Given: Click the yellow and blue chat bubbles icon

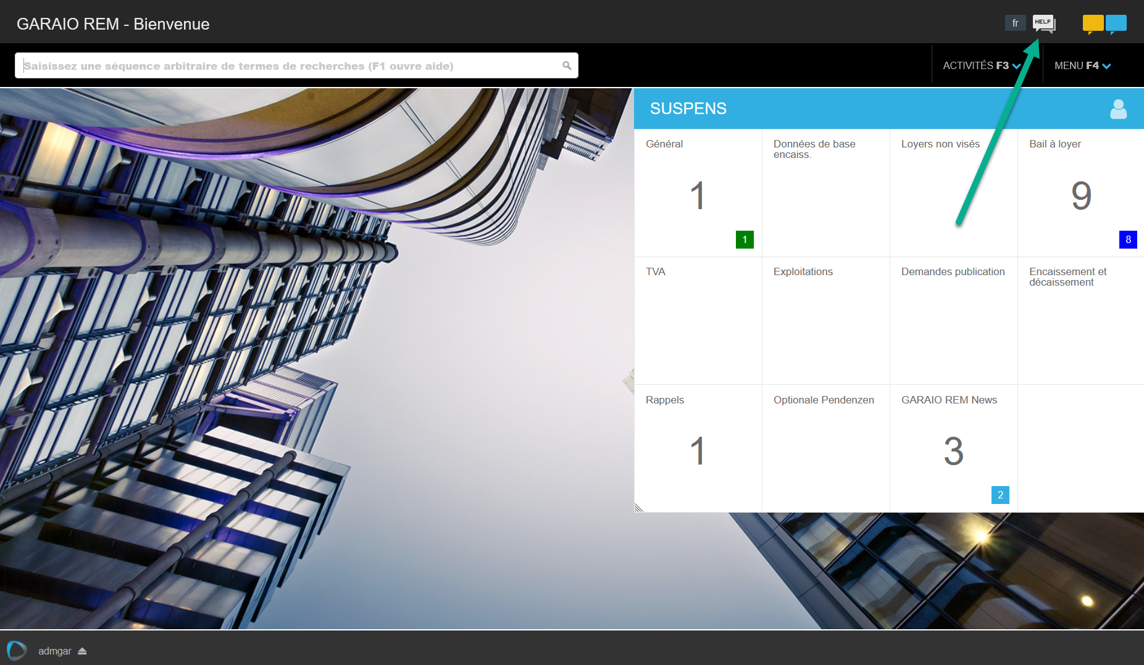Looking at the screenshot, I should click(x=1104, y=24).
